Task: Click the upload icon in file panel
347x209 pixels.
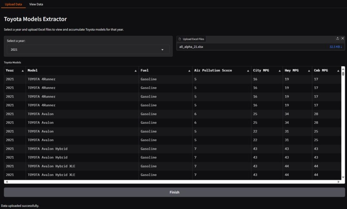Action: [338, 38]
